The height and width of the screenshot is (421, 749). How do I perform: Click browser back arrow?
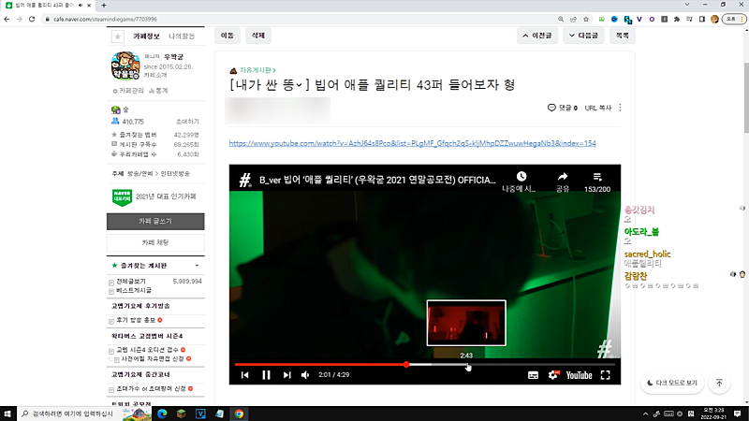click(7, 19)
